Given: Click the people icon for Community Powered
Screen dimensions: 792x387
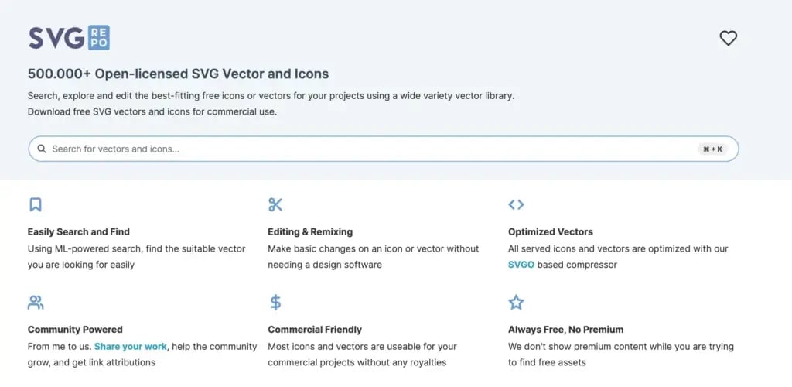Looking at the screenshot, I should tap(36, 302).
